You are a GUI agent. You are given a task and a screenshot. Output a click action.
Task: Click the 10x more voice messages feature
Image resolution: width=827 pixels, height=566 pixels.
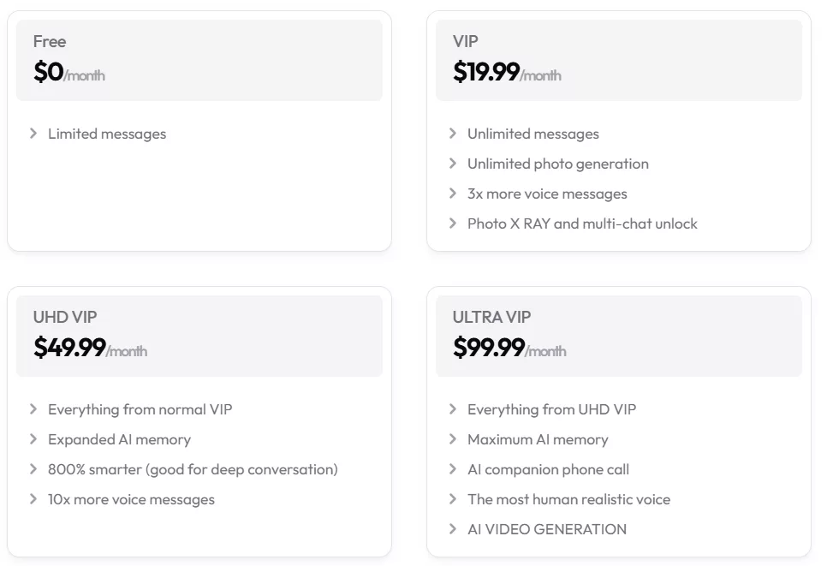[x=130, y=499]
